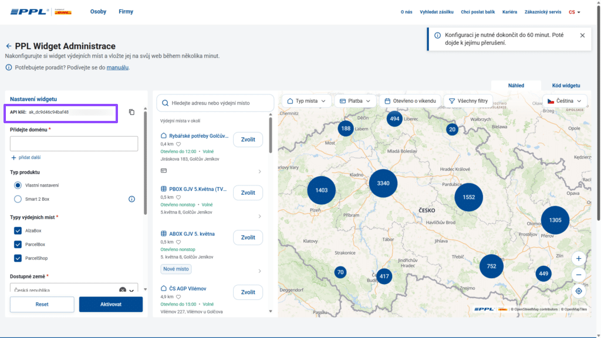This screenshot has width=601, height=338.
Task: Uncheck the AlzaBox checkbox
Action: [x=18, y=231]
